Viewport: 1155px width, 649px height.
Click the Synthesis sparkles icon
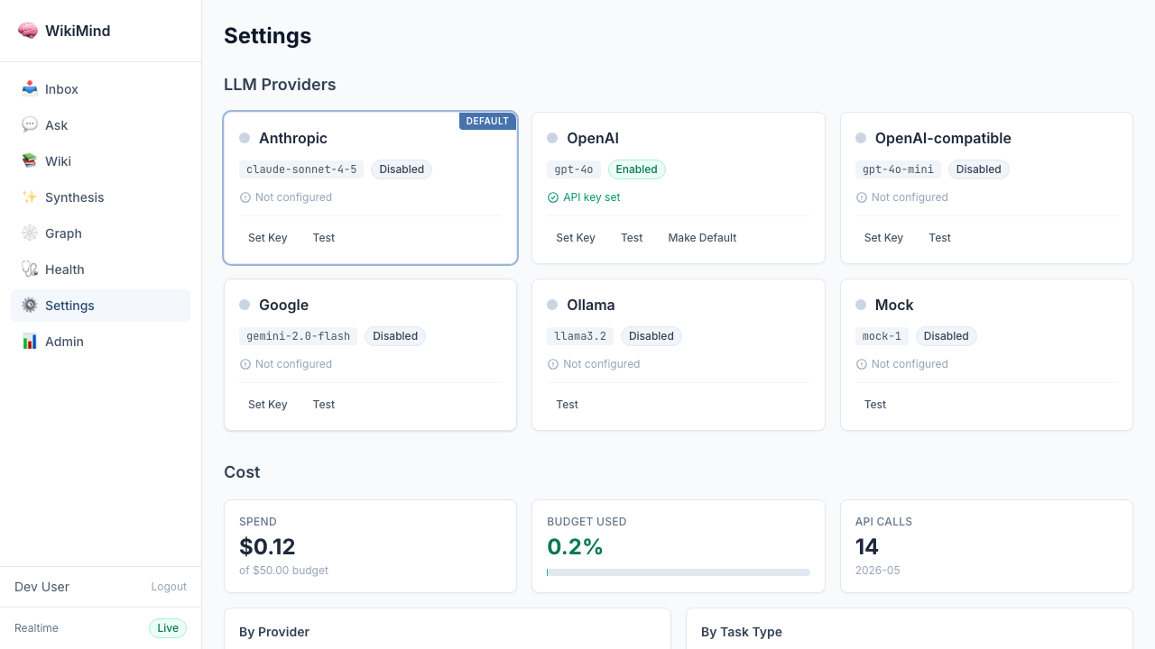tap(30, 197)
